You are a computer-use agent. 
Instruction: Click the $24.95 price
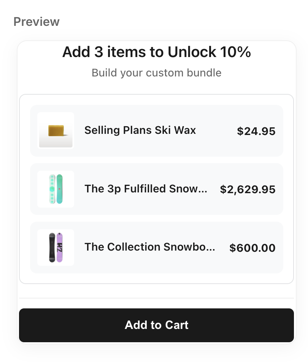[x=256, y=132]
